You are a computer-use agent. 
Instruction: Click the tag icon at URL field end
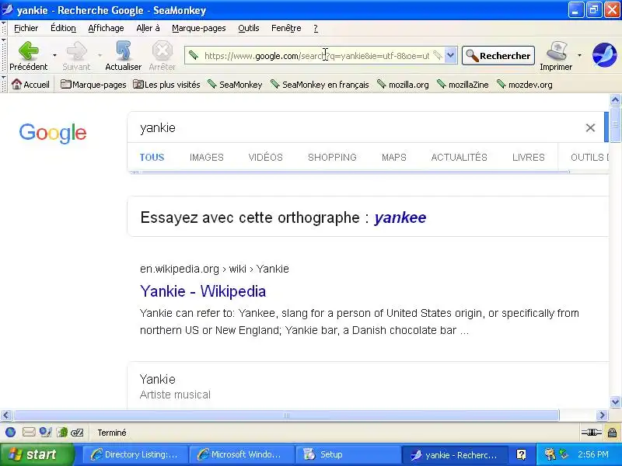point(437,55)
